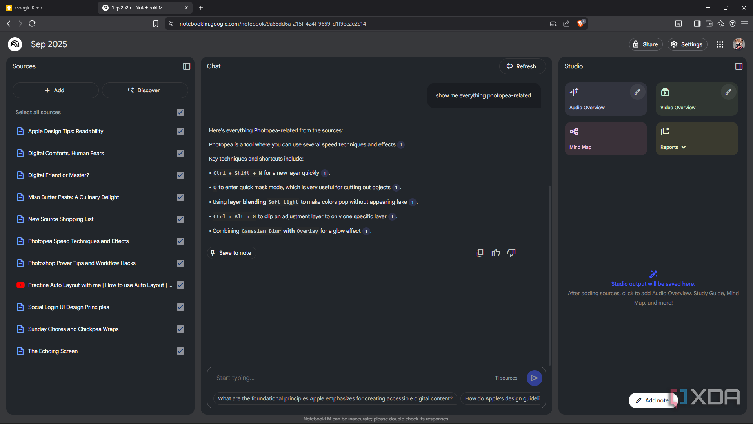This screenshot has width=753, height=424.
Task: Collapse the Sources panel icon
Action: 187,66
